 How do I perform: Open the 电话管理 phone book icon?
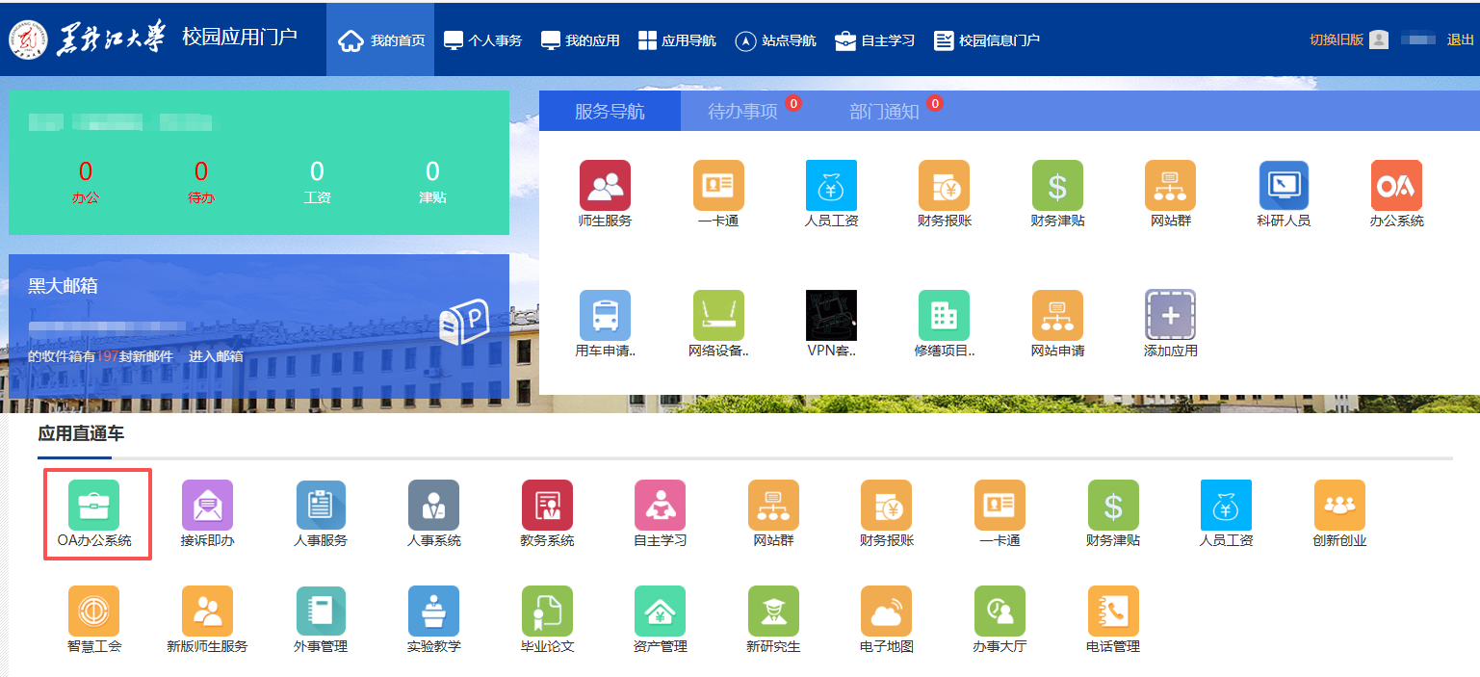click(1113, 612)
